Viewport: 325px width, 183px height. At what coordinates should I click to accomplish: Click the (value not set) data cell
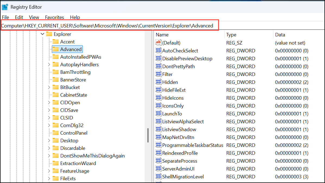tap(290, 43)
